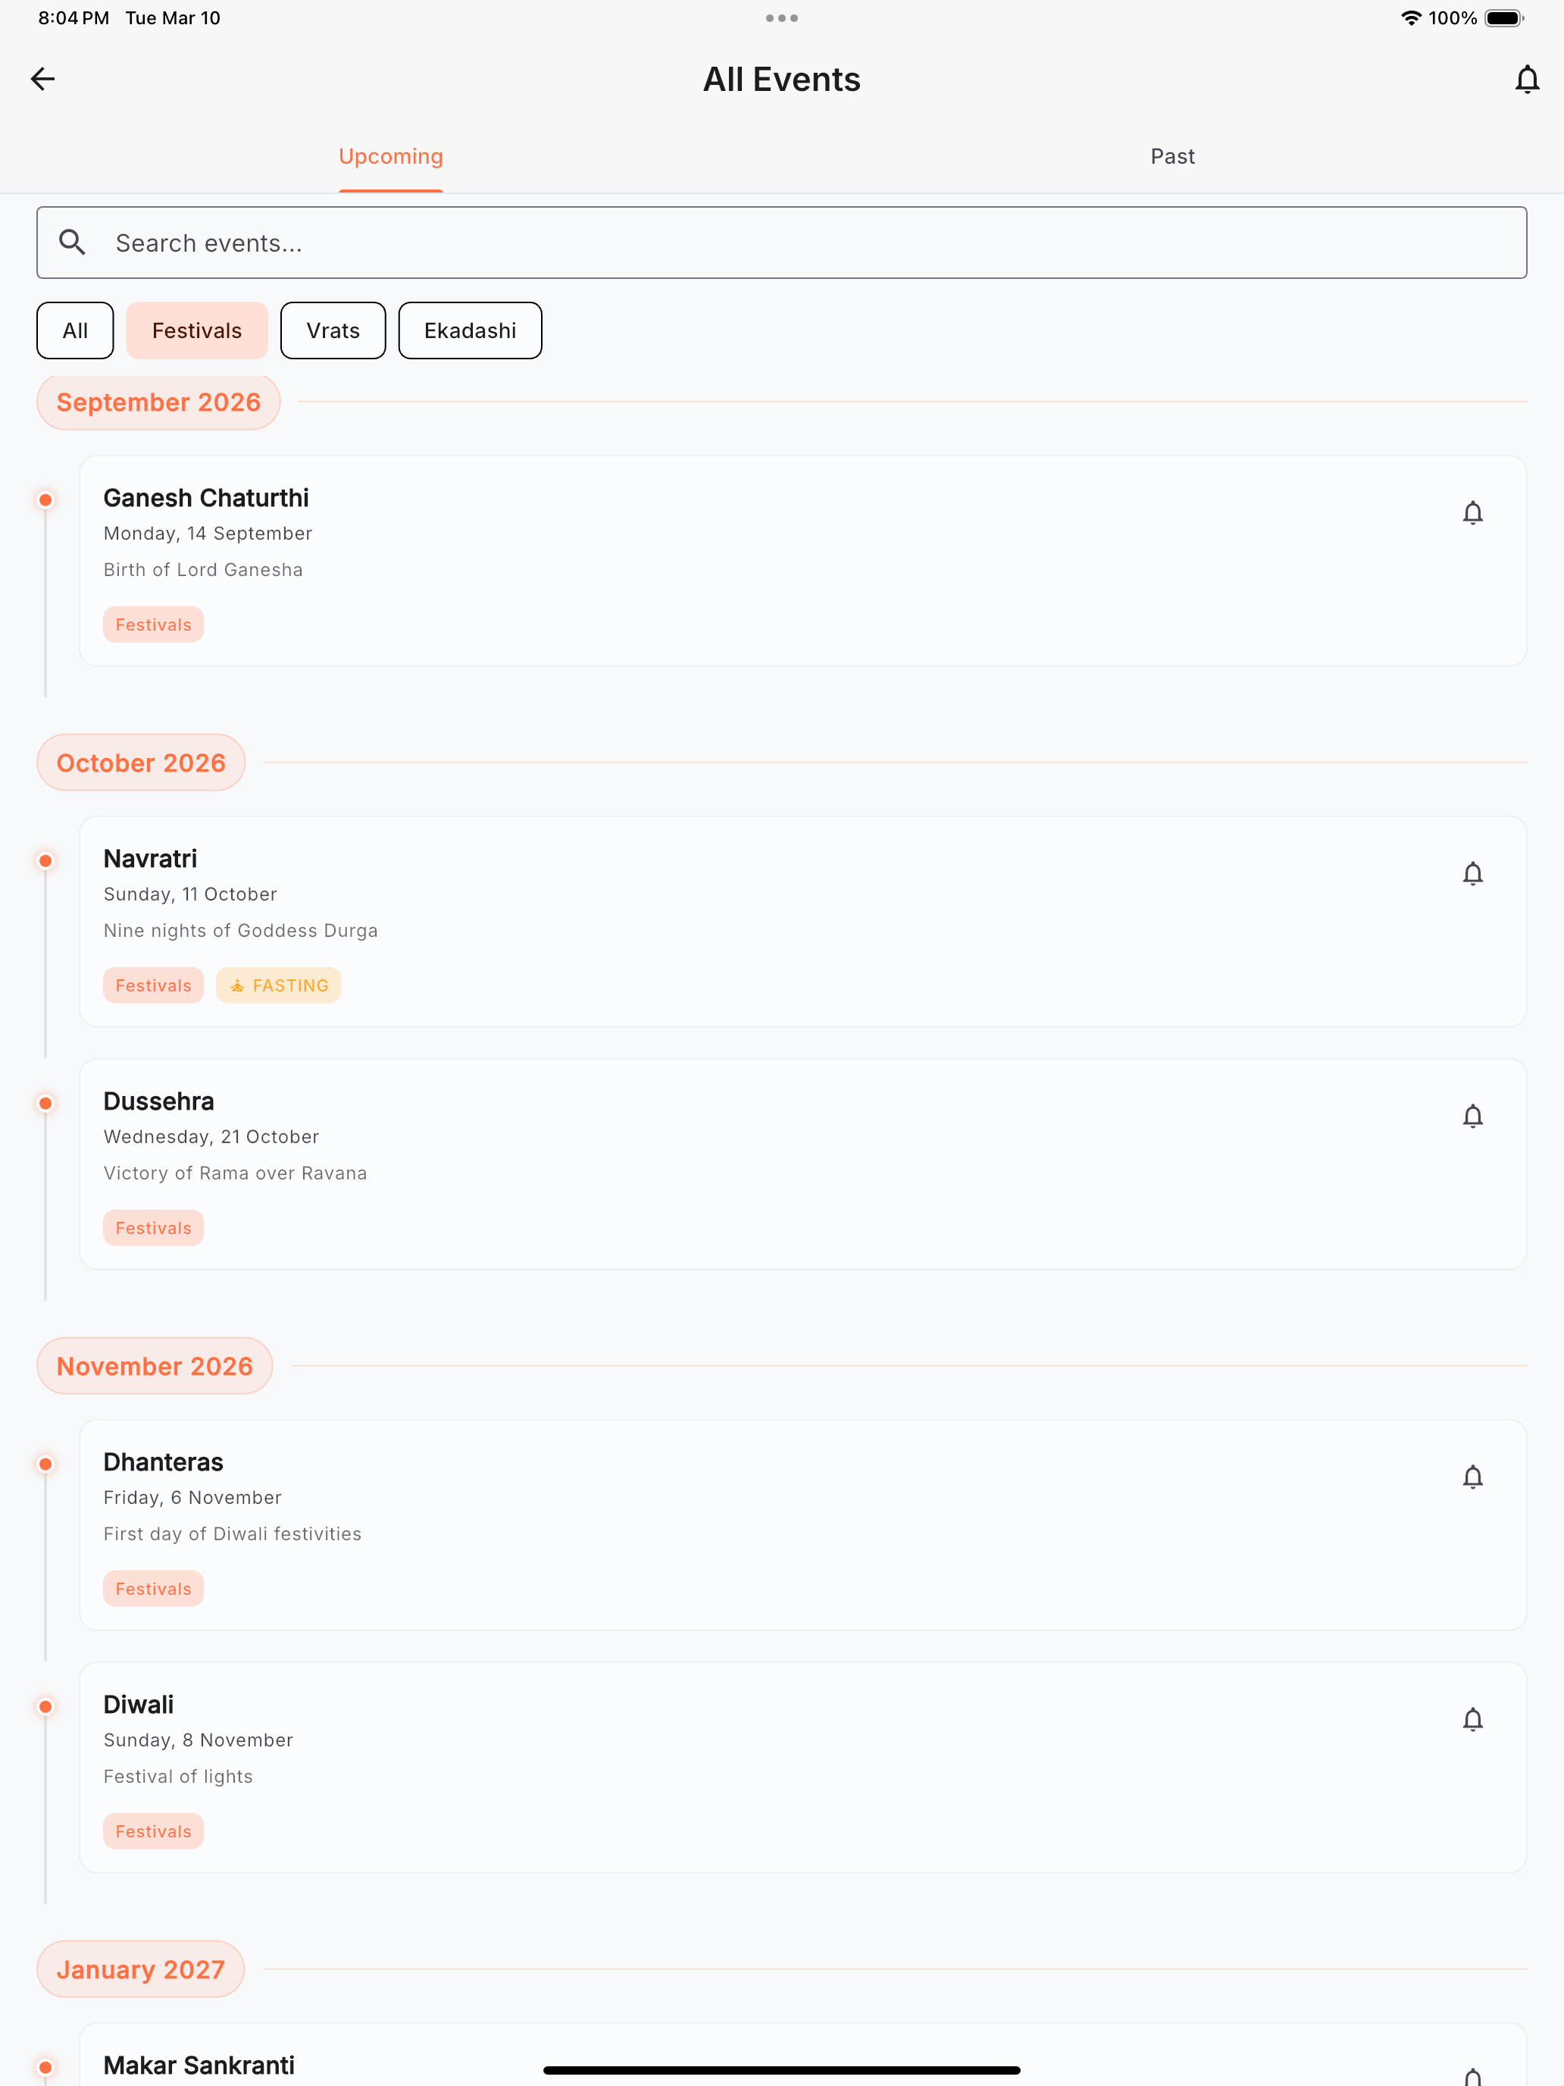Tap the home indicator bar
This screenshot has height=2086, width=1564.
point(781,2070)
